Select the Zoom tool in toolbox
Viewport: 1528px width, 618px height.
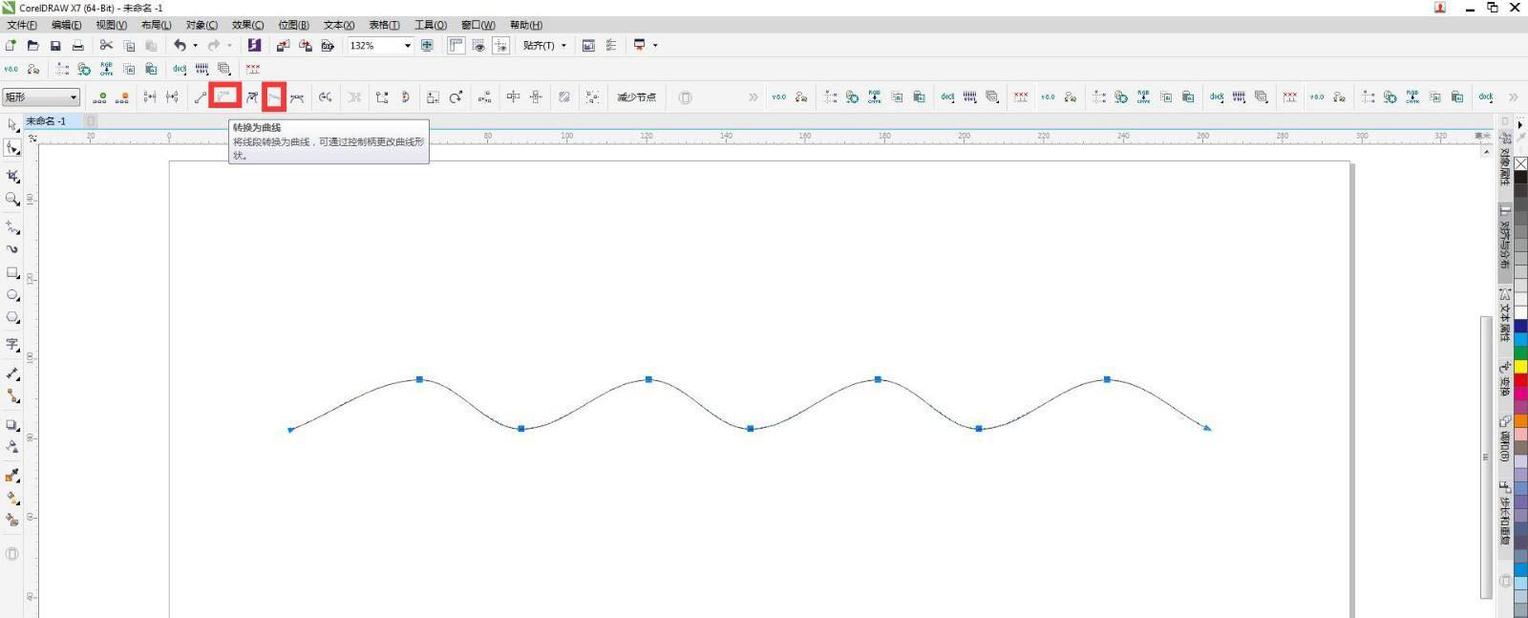[12, 200]
